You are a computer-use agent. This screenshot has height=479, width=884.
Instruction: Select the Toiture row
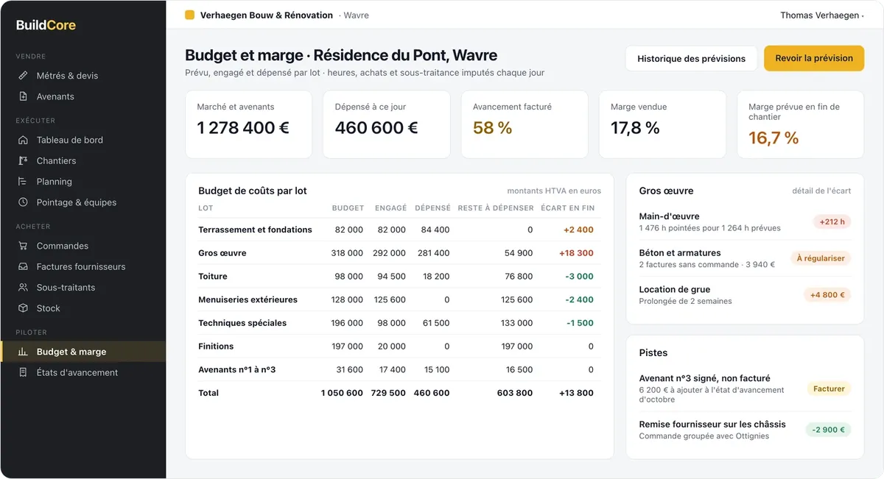coord(399,277)
